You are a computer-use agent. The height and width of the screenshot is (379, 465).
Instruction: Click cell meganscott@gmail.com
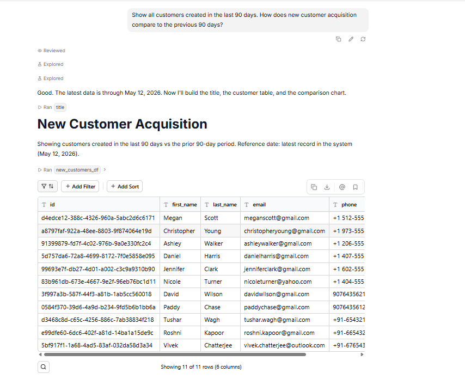(x=285, y=218)
